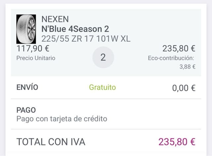Viewport: 212px width, 156px height.
Task: Click the 0,00 € shipping cost
Action: tap(184, 88)
